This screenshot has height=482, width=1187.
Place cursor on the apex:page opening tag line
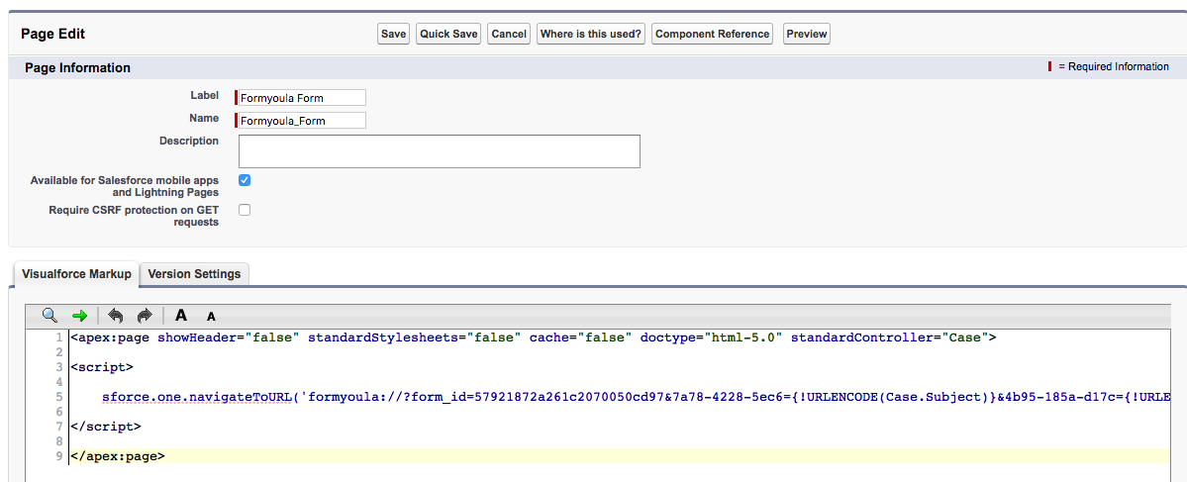(533, 337)
